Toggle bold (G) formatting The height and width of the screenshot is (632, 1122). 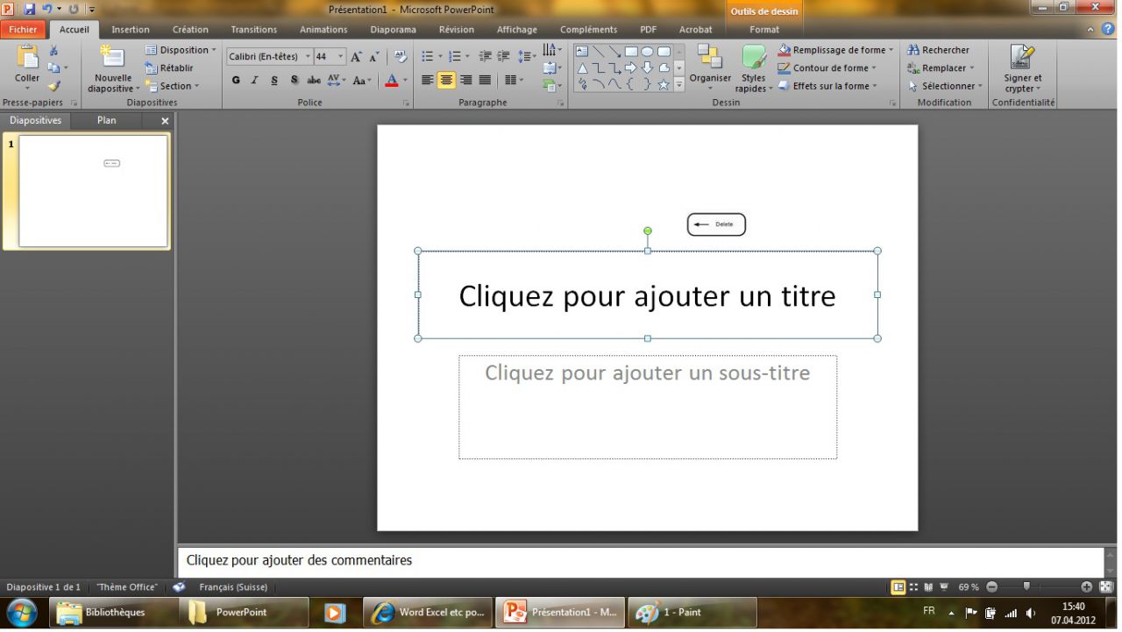pos(236,81)
